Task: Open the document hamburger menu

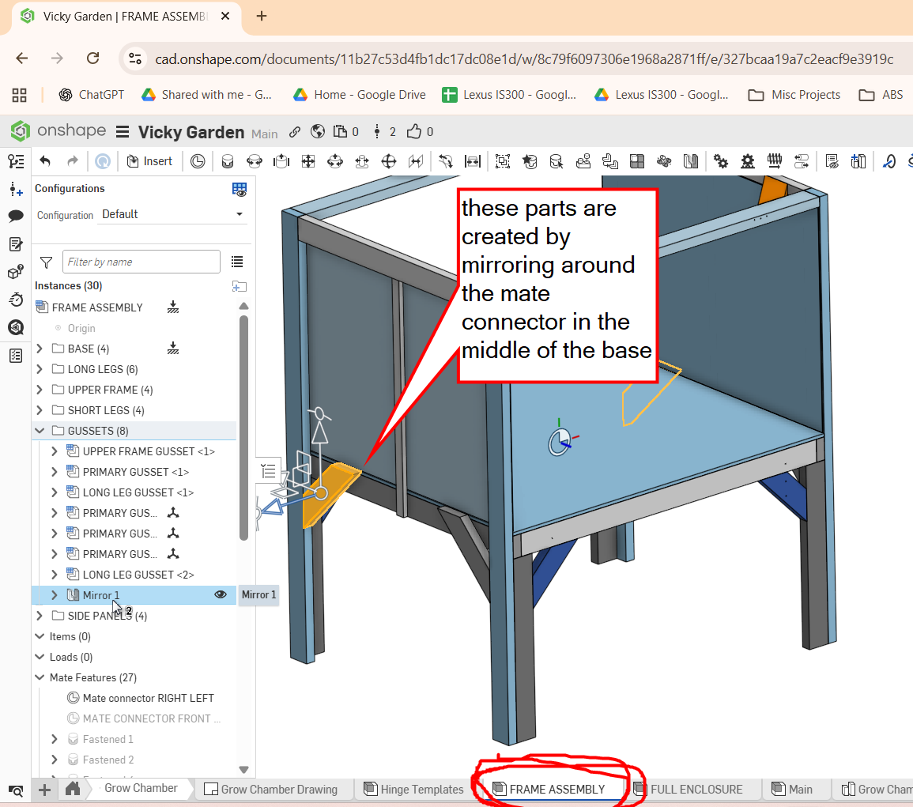Action: point(123,132)
